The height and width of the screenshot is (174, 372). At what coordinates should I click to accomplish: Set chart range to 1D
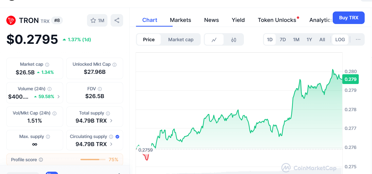[270, 40]
